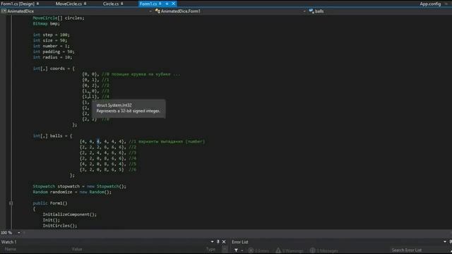The image size is (452, 254).
Task: Click the balls field icon
Action: [x=311, y=11]
